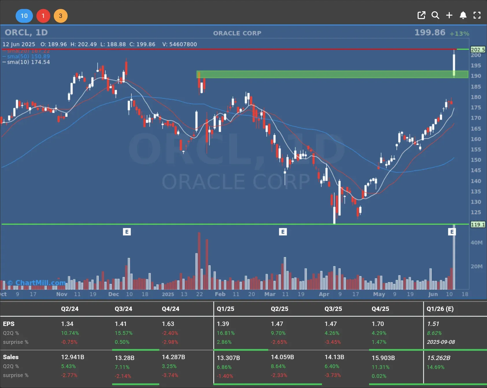This screenshot has height=388, width=487.
Task: Toggle fullscreen chart view
Action: click(x=477, y=15)
